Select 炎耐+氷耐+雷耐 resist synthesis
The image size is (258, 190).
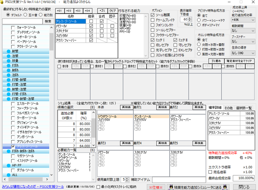199,44
